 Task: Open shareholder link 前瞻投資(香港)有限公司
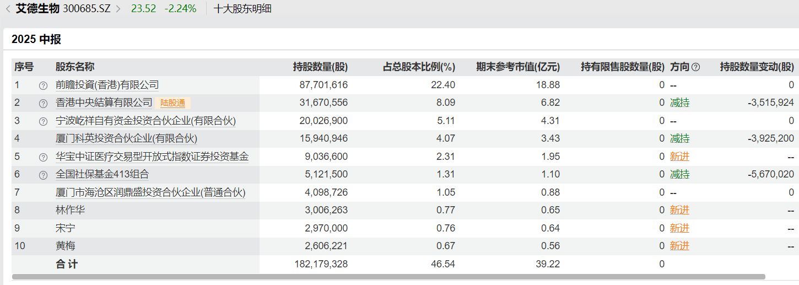[107, 85]
